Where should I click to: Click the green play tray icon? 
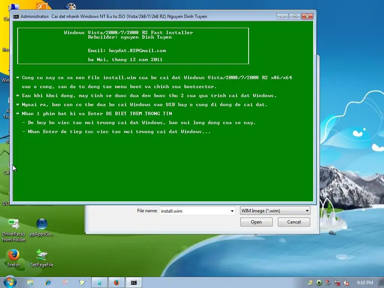(x=319, y=283)
